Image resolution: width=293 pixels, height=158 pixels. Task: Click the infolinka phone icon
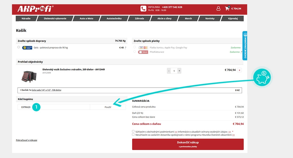[x=143, y=8]
